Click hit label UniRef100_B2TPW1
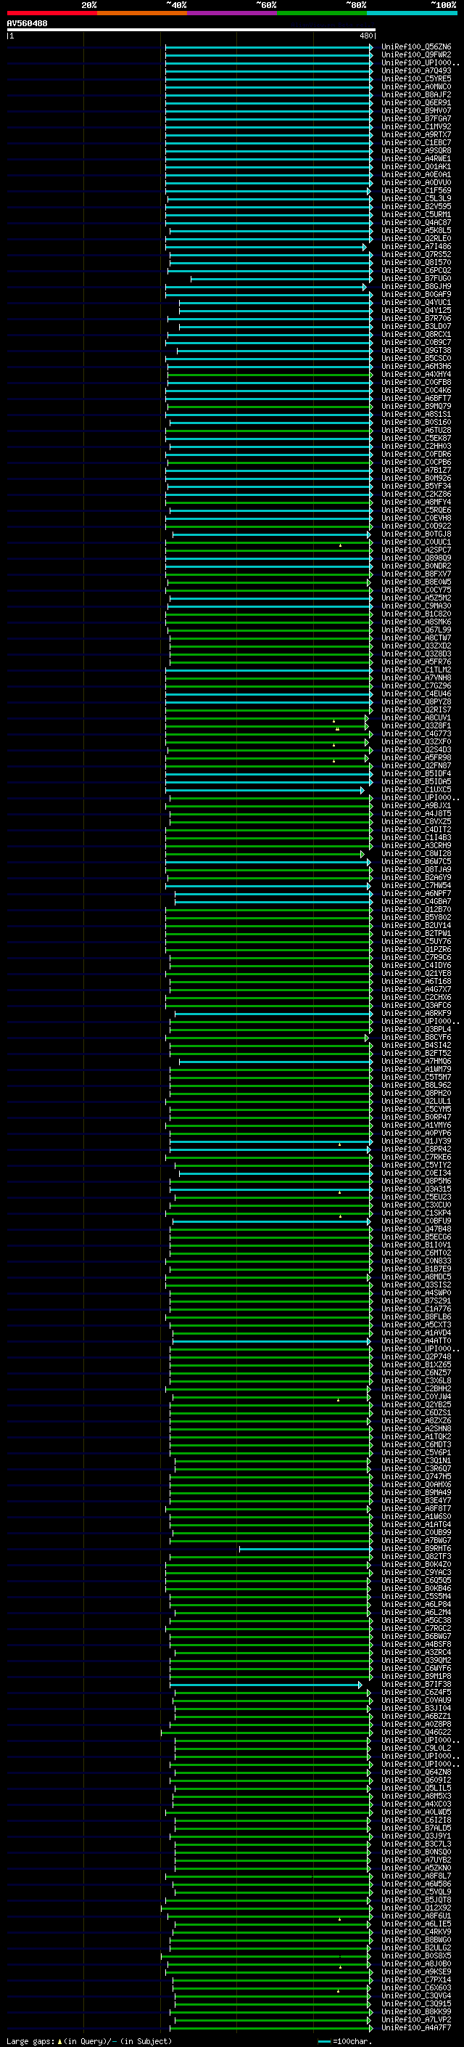The image size is (464, 2047). [415, 934]
